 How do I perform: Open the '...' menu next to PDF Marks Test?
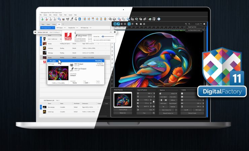click(91, 28)
